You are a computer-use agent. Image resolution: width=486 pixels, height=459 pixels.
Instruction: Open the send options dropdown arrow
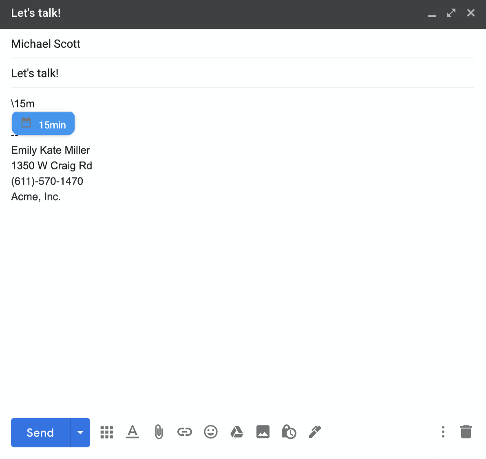pos(80,433)
